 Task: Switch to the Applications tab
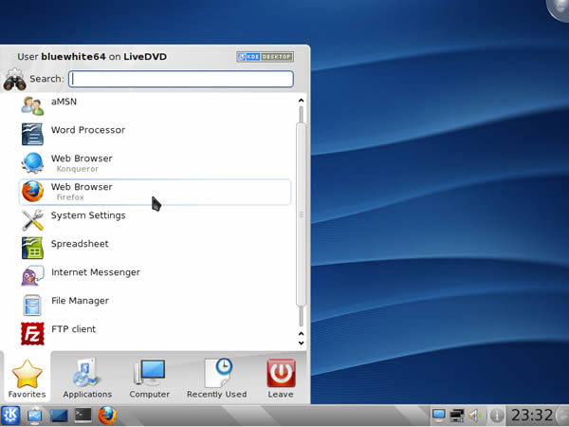point(87,378)
